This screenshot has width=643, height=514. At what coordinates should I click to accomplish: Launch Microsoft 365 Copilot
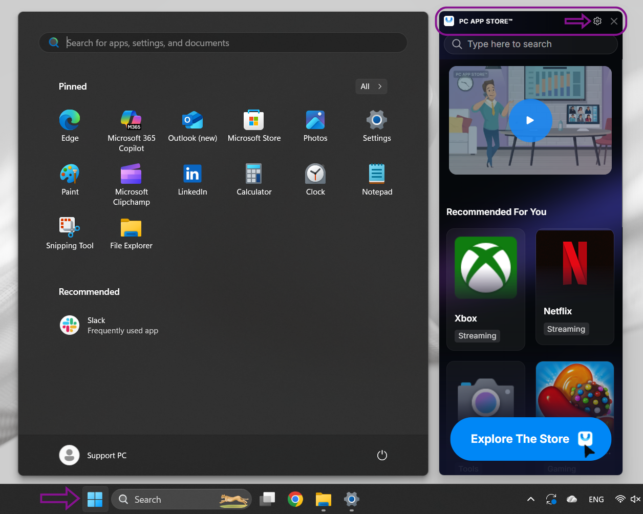point(132,131)
